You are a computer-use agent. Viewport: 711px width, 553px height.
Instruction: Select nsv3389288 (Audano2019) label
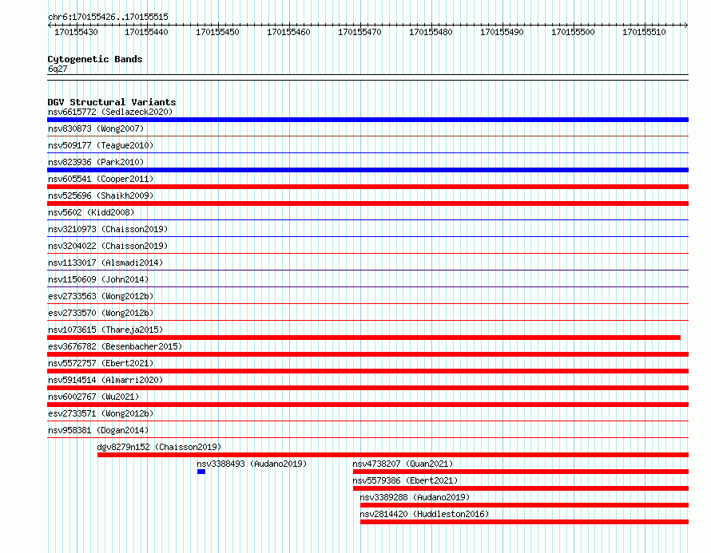tap(415, 497)
